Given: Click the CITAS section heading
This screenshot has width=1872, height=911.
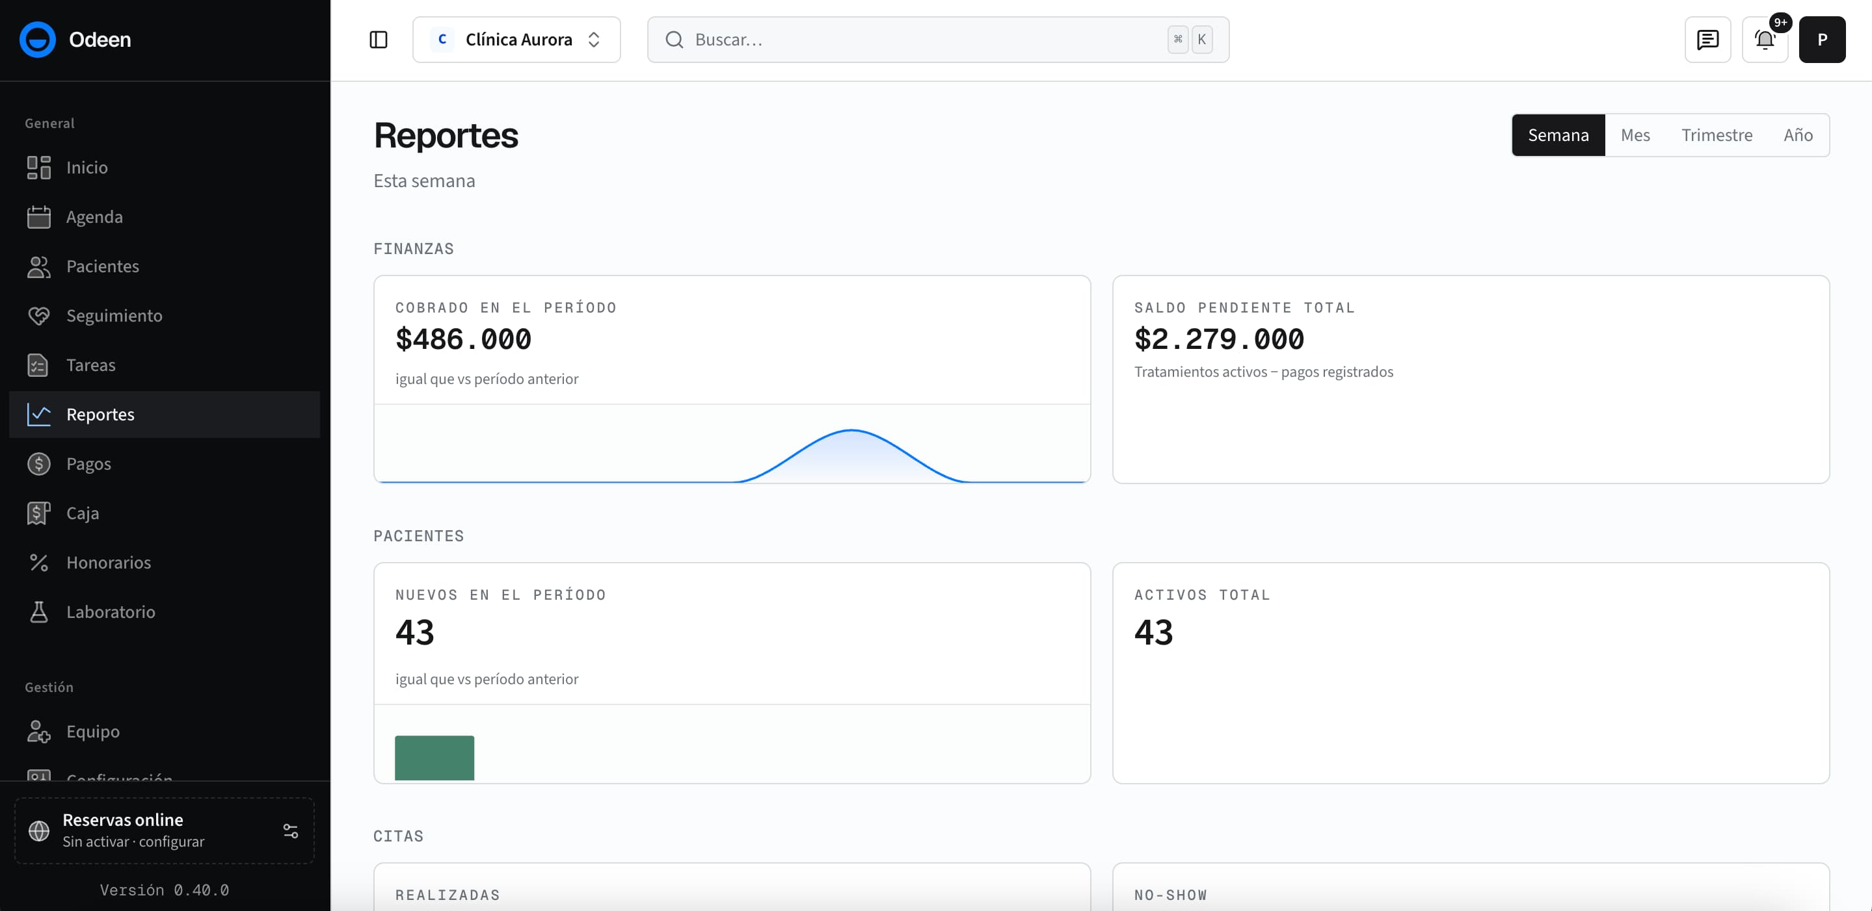Looking at the screenshot, I should pyautogui.click(x=398, y=836).
